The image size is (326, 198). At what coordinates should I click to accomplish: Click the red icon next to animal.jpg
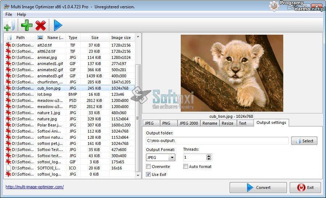pyautogui.click(x=8, y=57)
